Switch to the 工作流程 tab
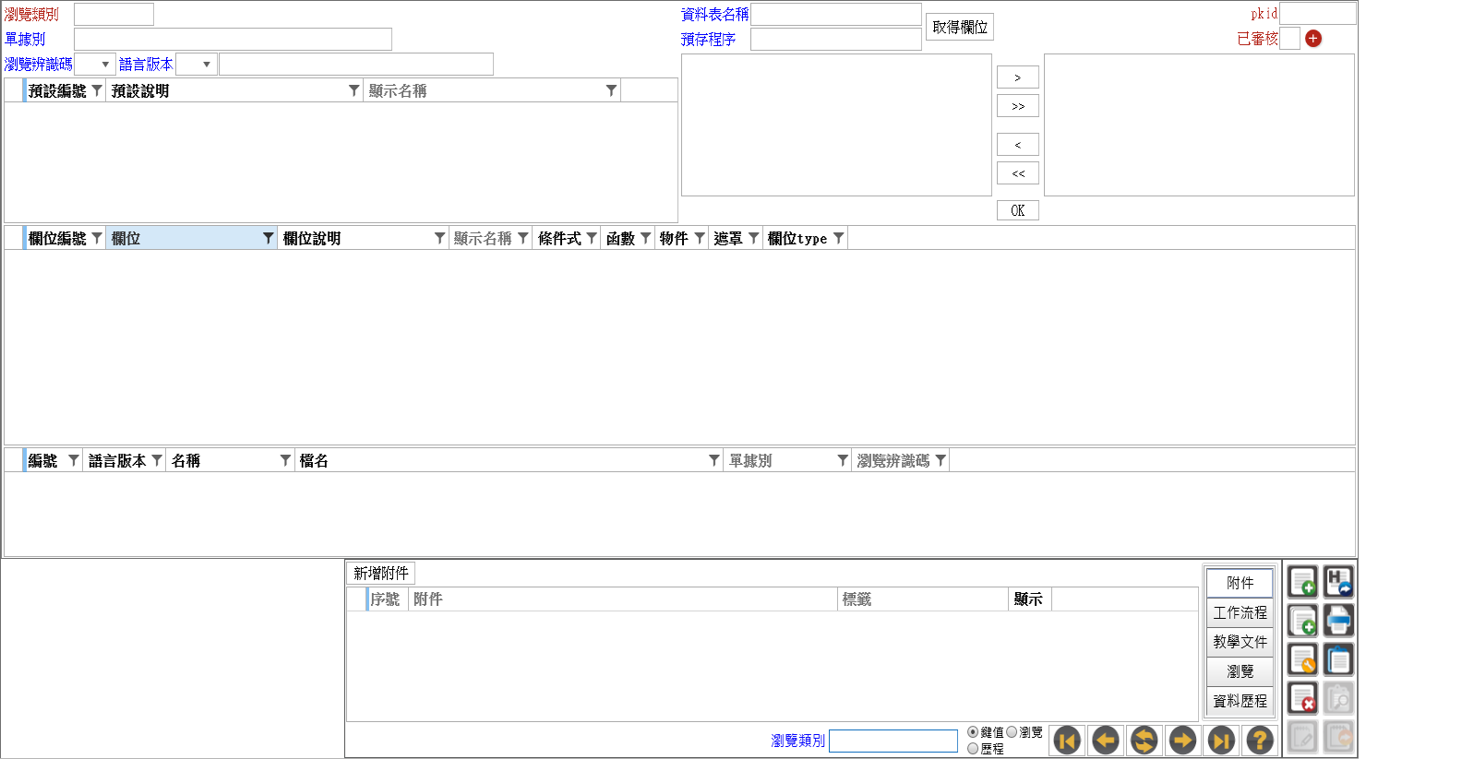Screen dimensions: 1462x759 1240,612
